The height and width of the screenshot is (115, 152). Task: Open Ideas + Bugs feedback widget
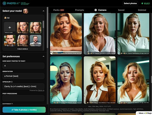click(144, 113)
